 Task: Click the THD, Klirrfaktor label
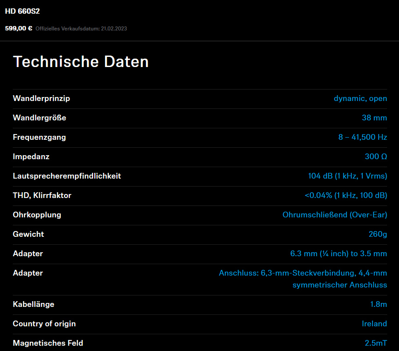(x=42, y=195)
